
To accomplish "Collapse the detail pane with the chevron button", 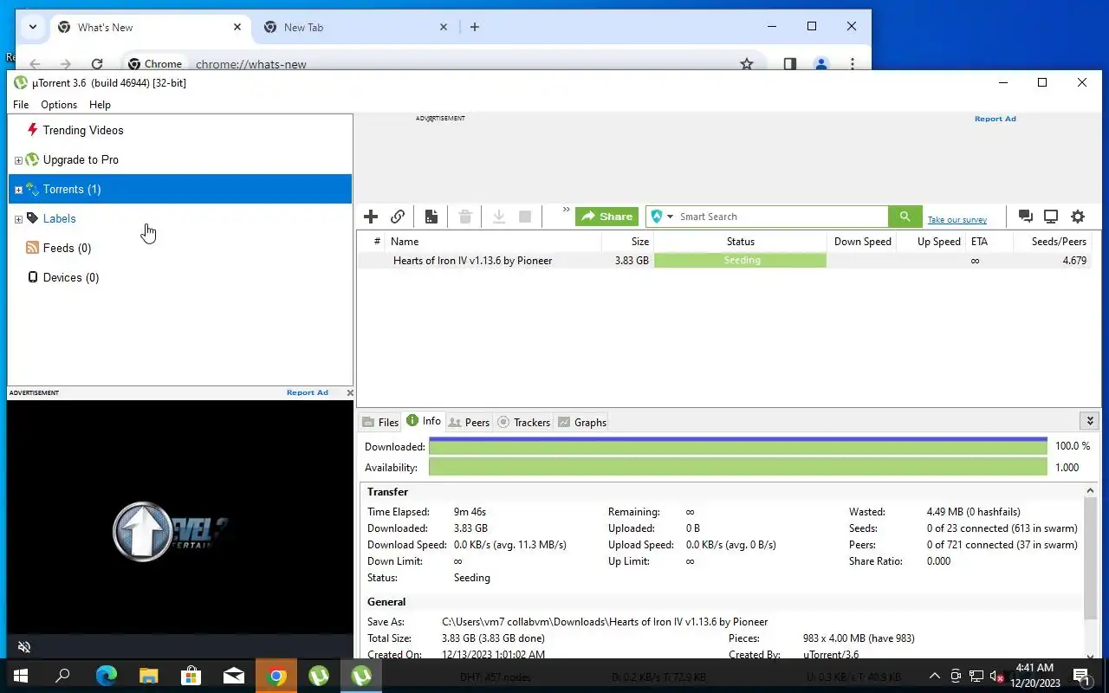I will click(x=1090, y=421).
